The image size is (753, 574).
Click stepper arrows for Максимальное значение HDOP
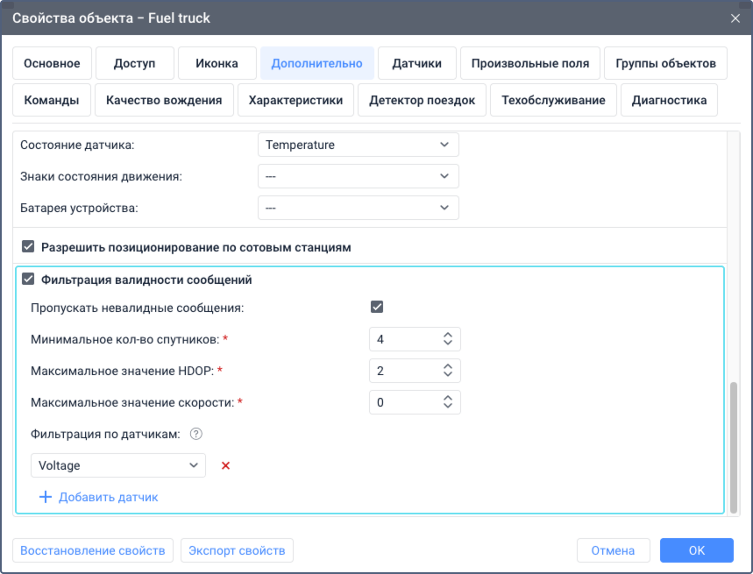[x=448, y=371]
